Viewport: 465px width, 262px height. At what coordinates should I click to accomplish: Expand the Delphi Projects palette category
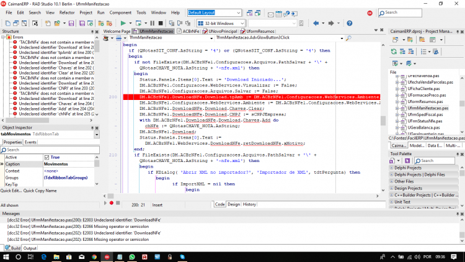[x=391, y=168]
